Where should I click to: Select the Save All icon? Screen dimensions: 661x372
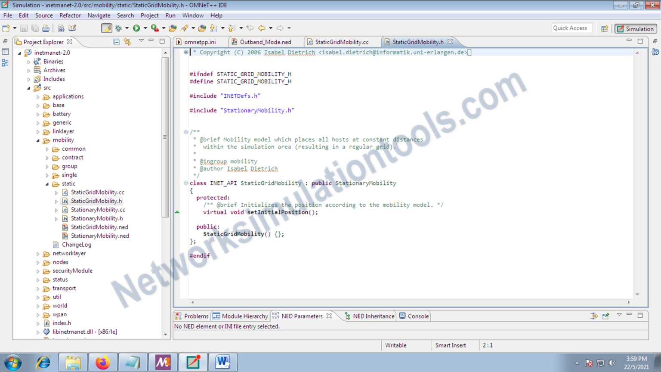click(35, 28)
